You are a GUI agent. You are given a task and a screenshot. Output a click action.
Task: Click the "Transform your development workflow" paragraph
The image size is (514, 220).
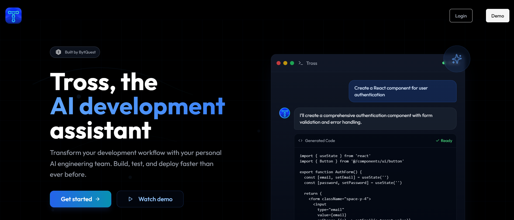[x=136, y=164]
